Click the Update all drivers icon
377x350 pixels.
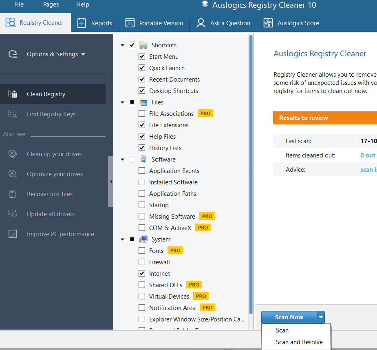(x=13, y=214)
